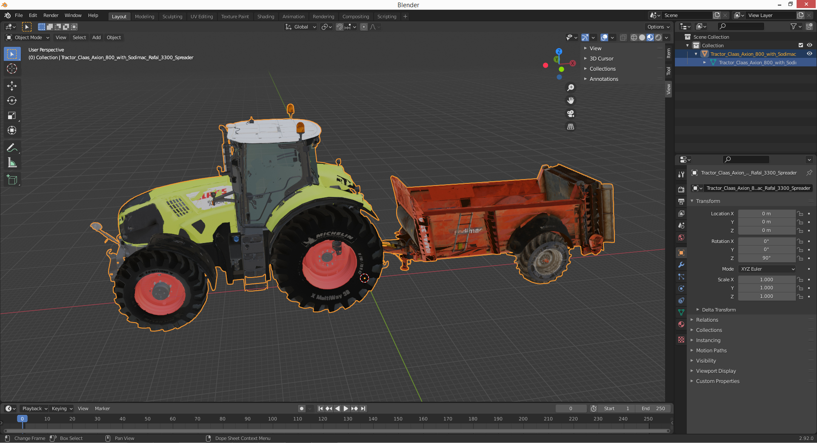Click the zoom view magnifier icon
This screenshot has height=443, width=817.
coord(571,88)
